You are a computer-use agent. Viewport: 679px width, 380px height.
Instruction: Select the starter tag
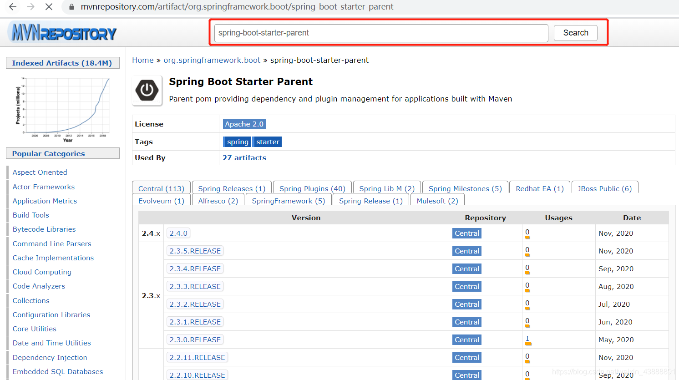click(267, 142)
